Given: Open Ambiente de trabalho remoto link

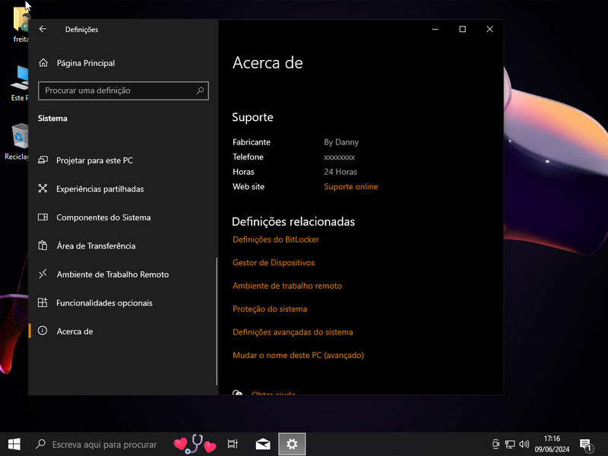Looking at the screenshot, I should pyautogui.click(x=287, y=286).
